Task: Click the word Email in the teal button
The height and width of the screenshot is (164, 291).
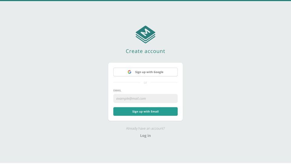Action: point(154,112)
